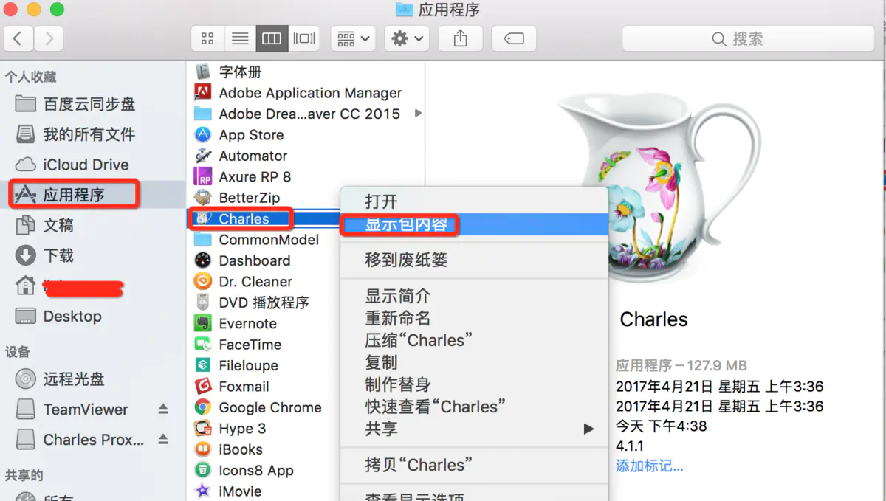The width and height of the screenshot is (886, 501).
Task: Click the Share toolbar button
Action: tap(460, 38)
